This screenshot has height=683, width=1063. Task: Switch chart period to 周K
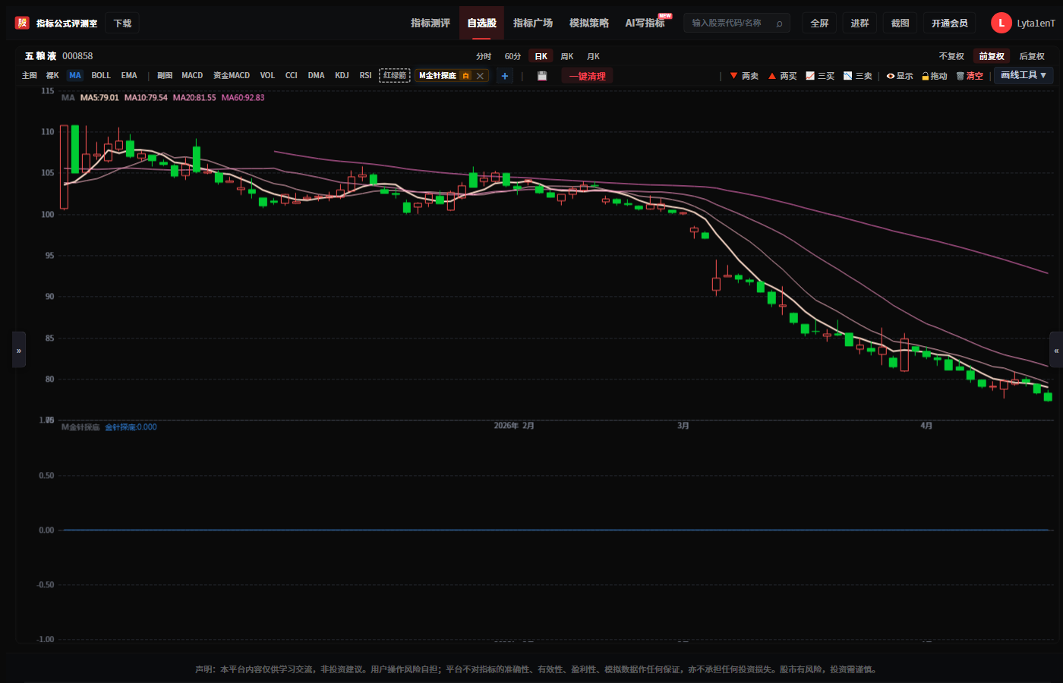click(x=567, y=56)
